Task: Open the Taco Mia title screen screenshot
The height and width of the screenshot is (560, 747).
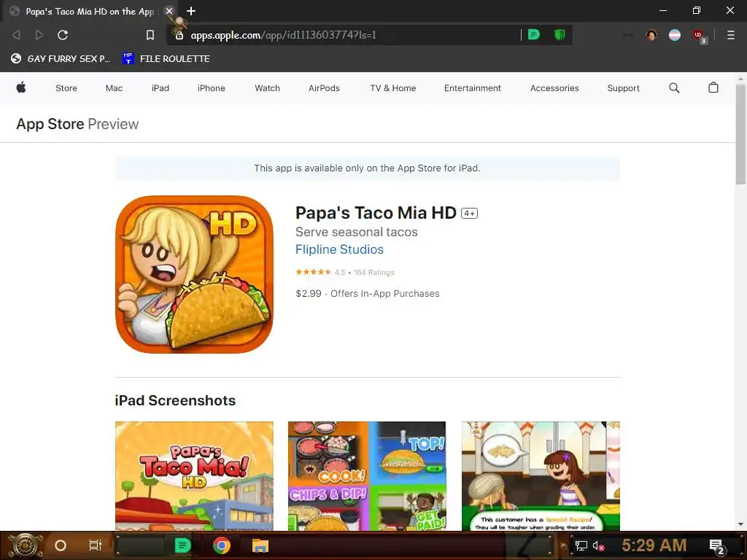Action: pyautogui.click(x=194, y=475)
